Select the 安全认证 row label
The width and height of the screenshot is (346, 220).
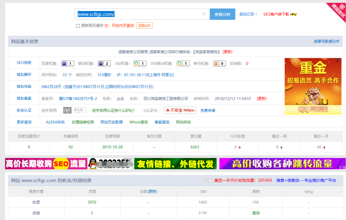pos(24,110)
